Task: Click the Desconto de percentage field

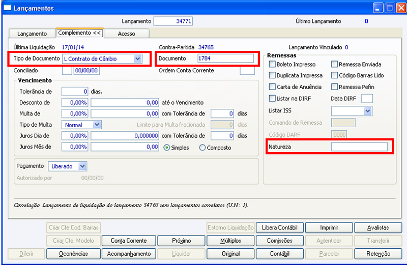Action: click(75, 103)
